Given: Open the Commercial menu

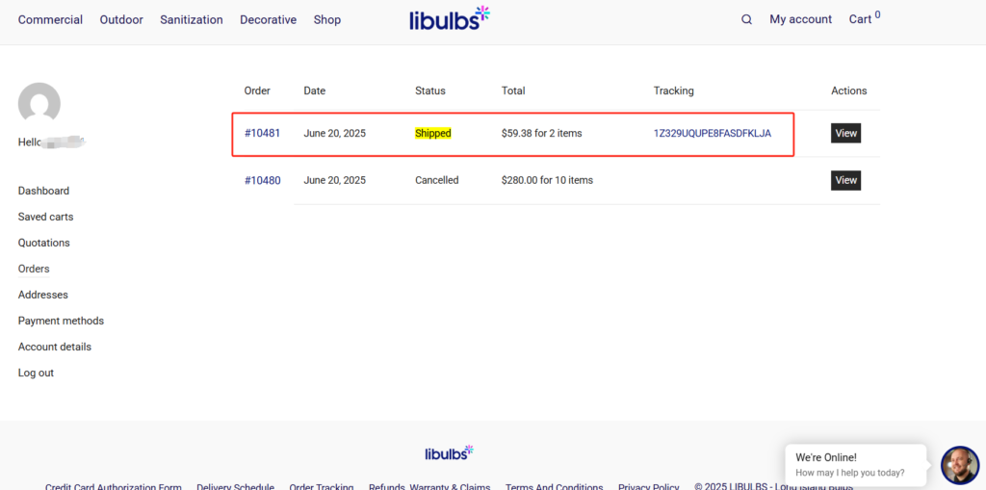Looking at the screenshot, I should click(50, 19).
